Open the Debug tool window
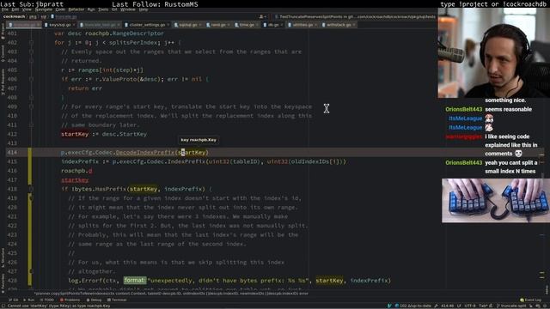550x309 pixels. (x=94, y=300)
